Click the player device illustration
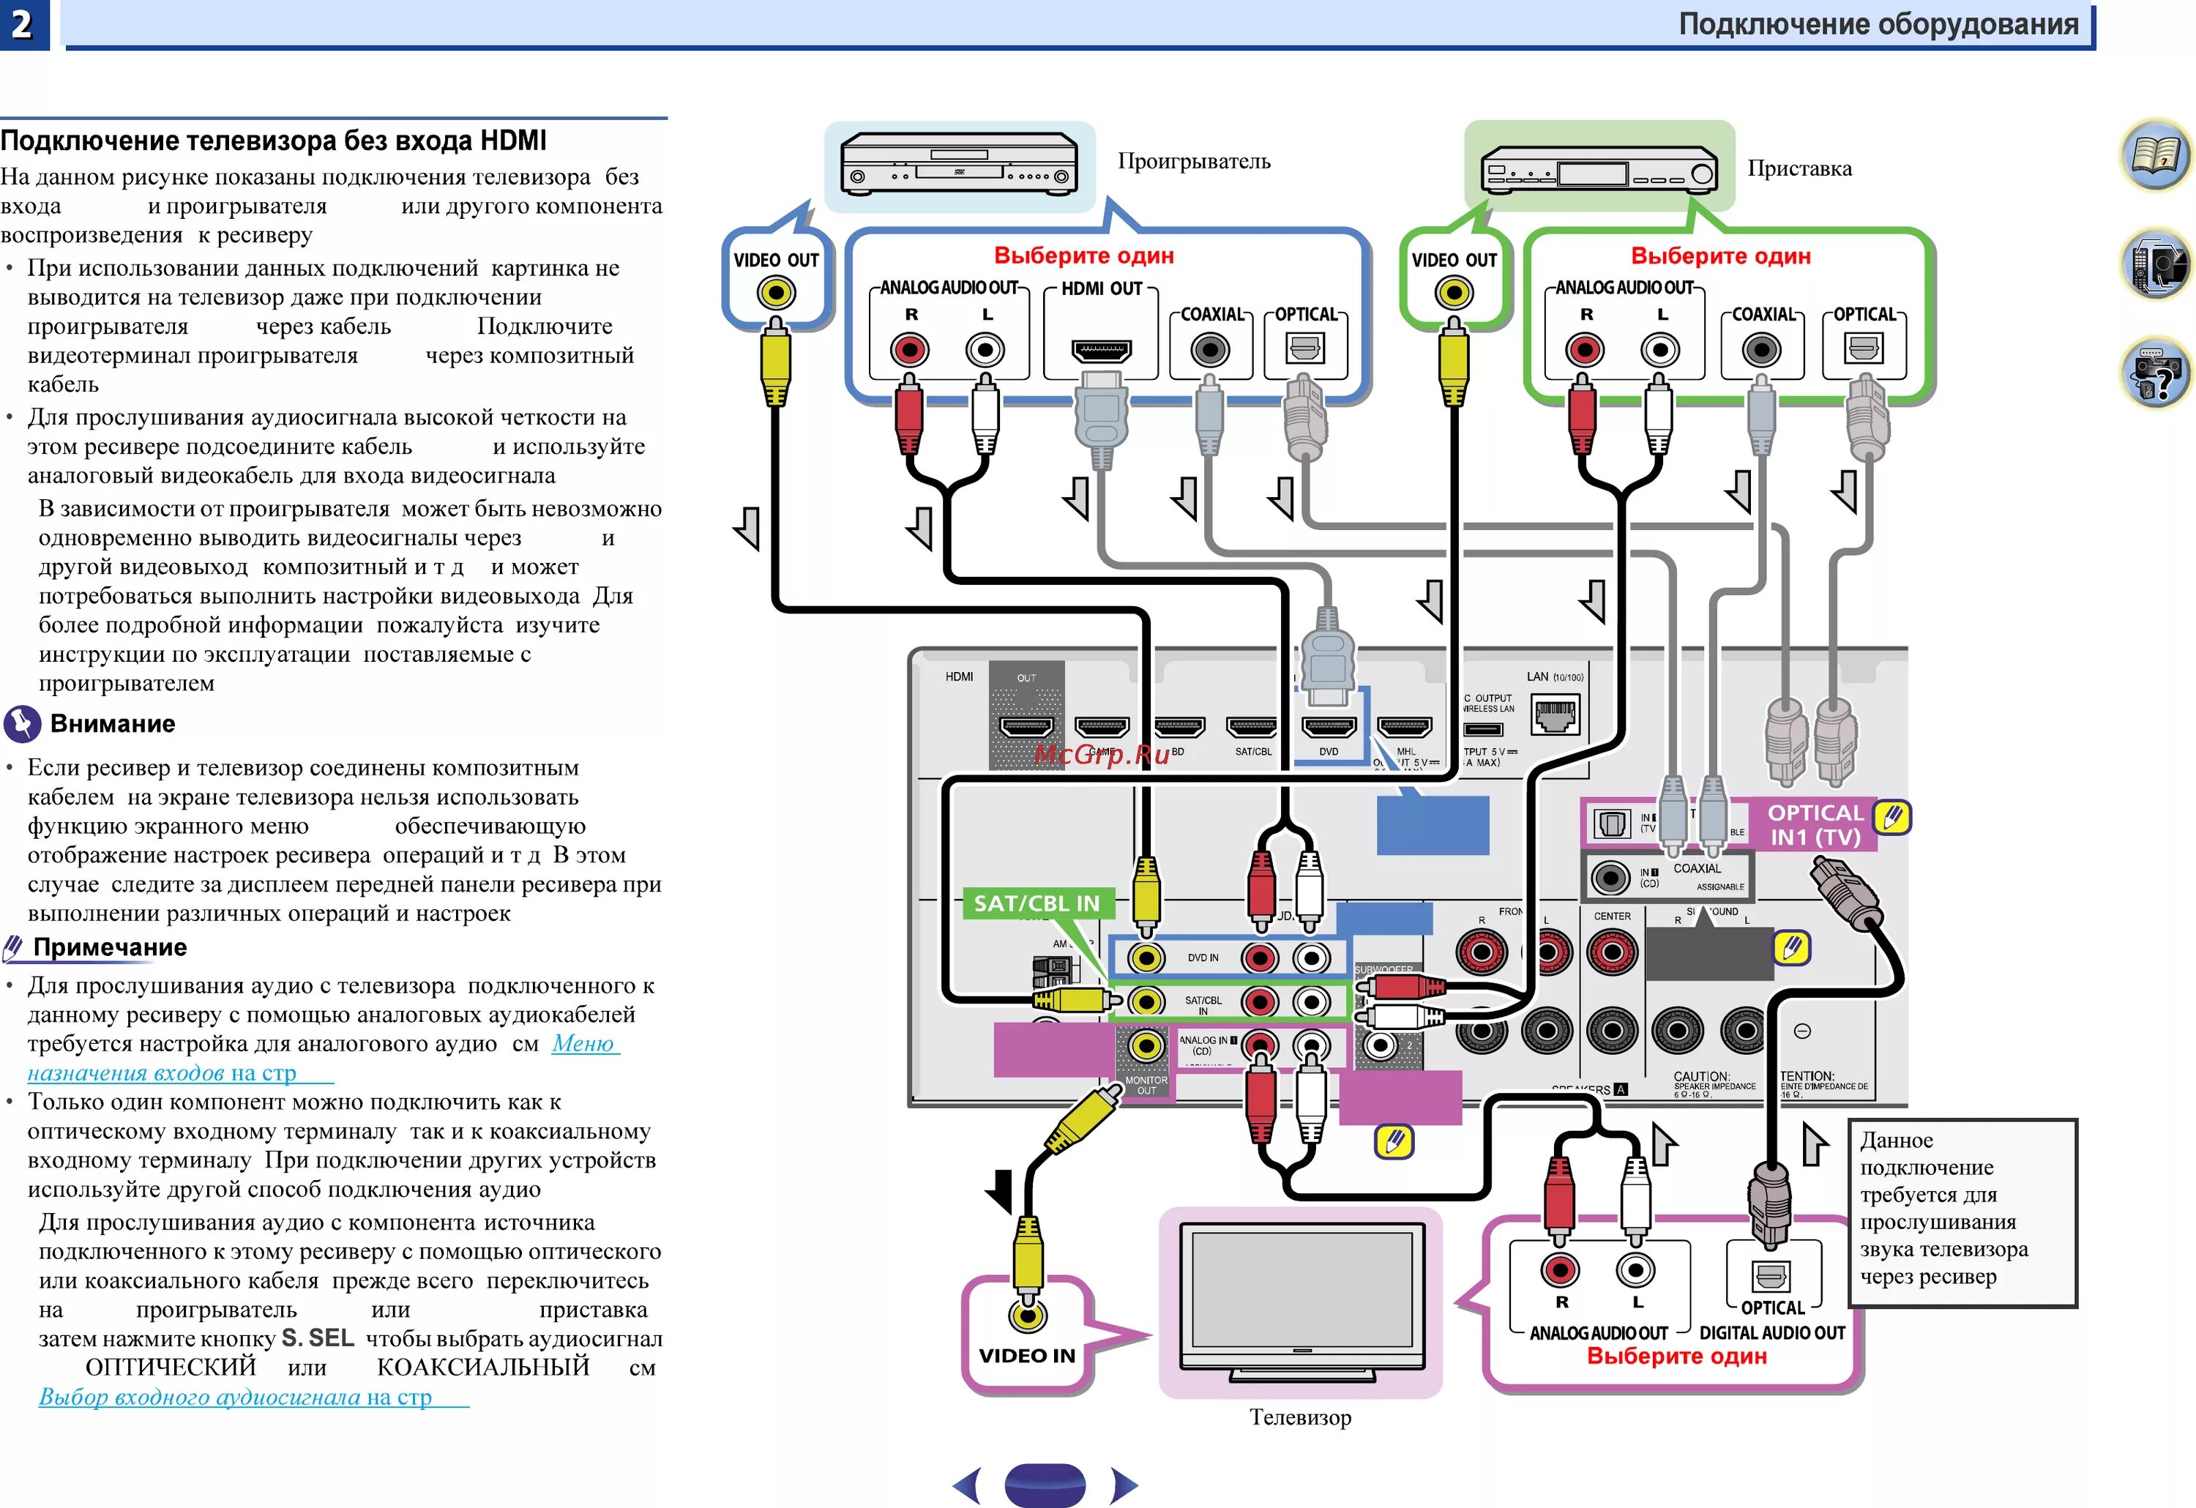The width and height of the screenshot is (2196, 1508). click(x=959, y=165)
